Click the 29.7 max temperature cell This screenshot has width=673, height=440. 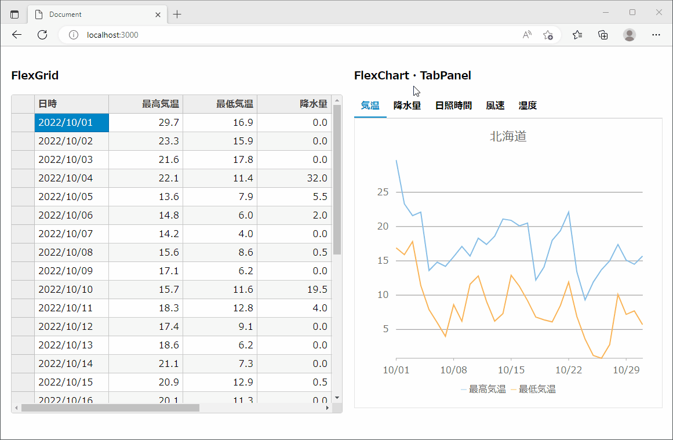146,123
